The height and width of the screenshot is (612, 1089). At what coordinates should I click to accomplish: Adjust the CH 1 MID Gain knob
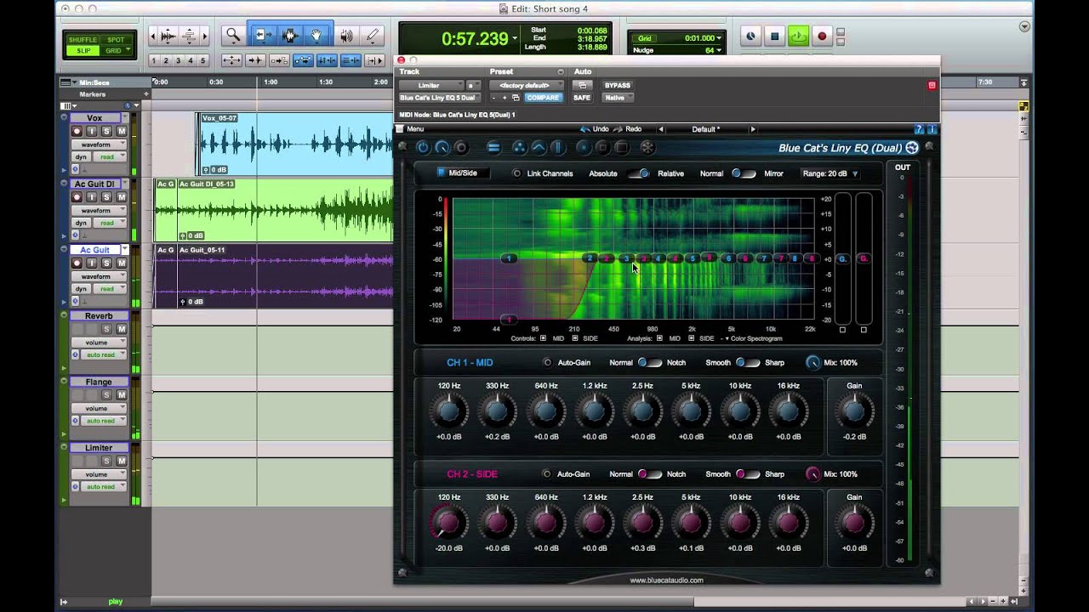click(854, 412)
